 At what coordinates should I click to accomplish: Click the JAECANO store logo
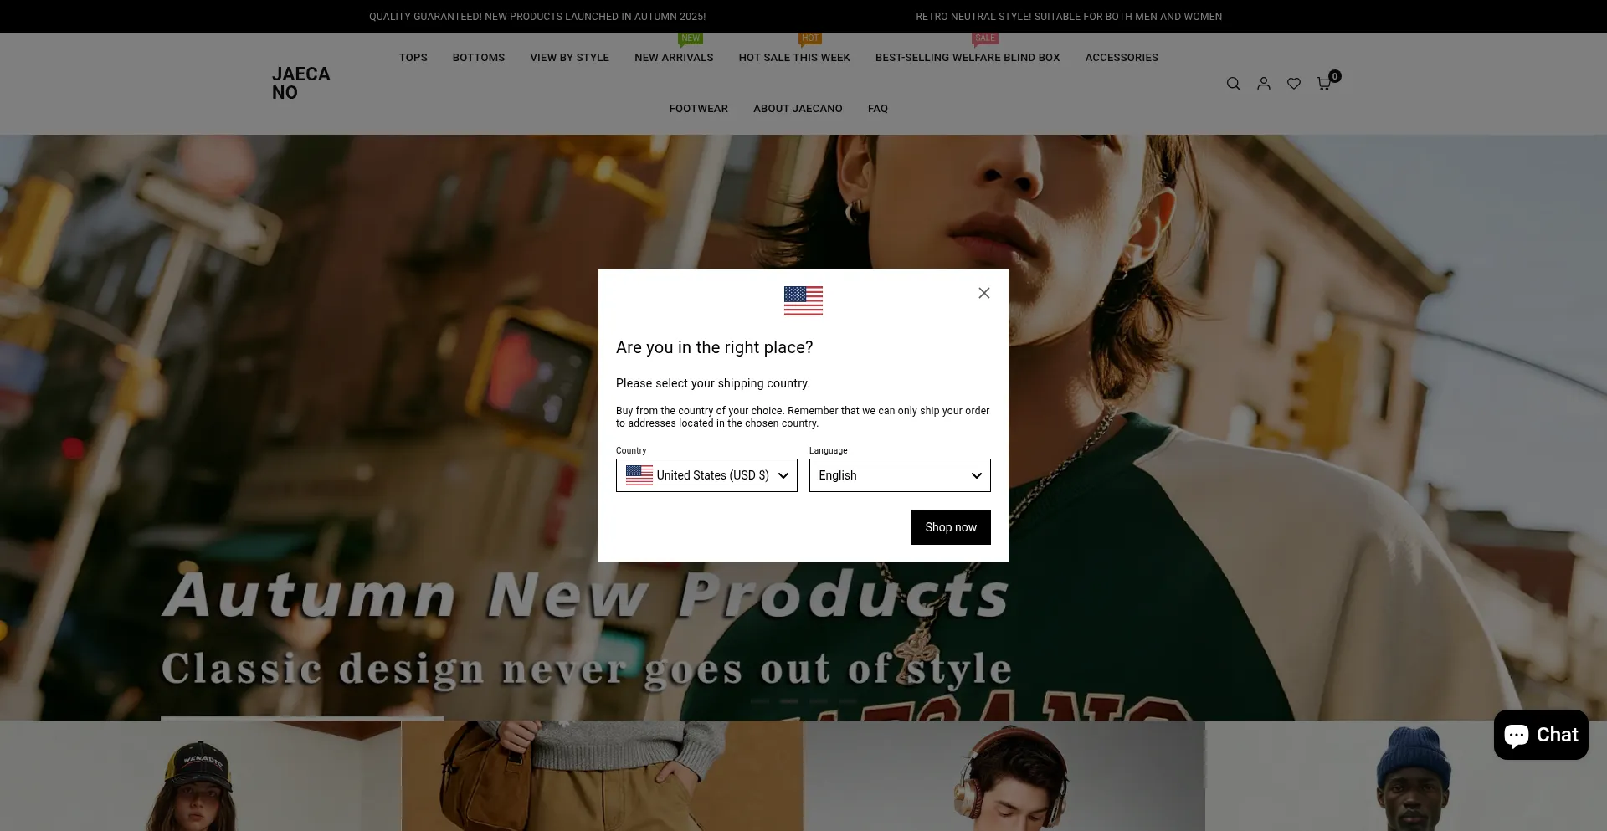tap(301, 84)
